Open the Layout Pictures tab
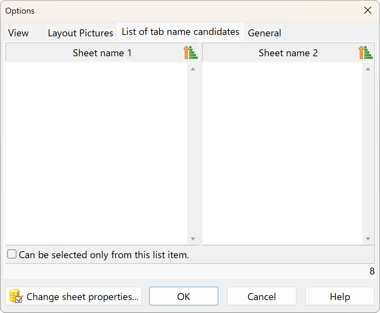This screenshot has height=313, width=380. [80, 33]
